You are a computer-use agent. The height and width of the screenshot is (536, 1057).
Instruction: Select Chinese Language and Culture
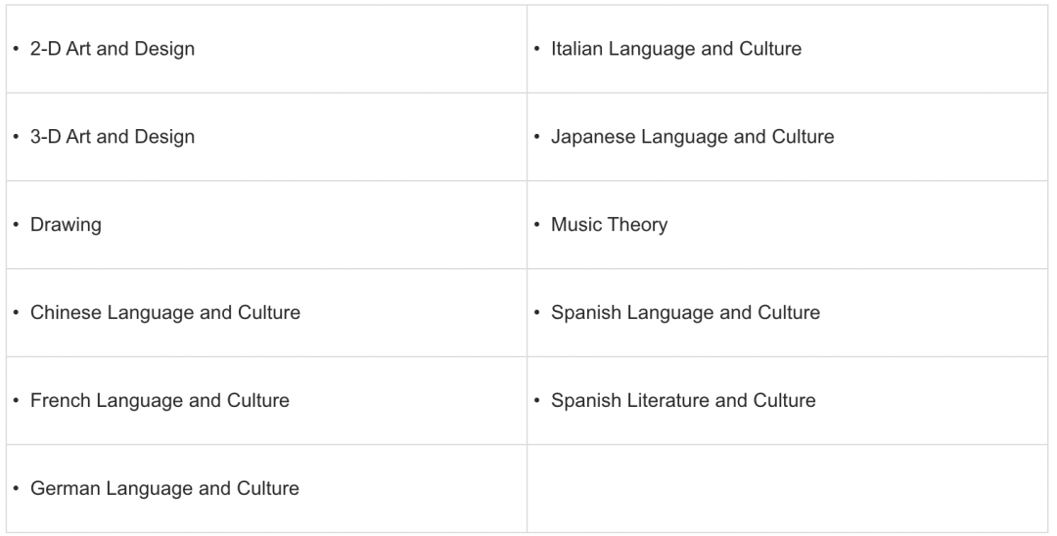pos(165,312)
